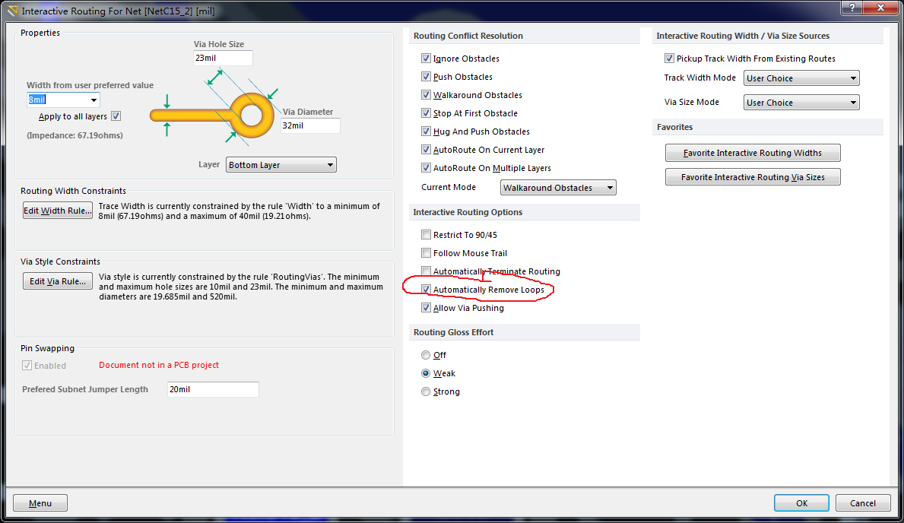Click the Prefered Subnet Jumper Length field
This screenshot has width=904, height=523.
click(213, 389)
